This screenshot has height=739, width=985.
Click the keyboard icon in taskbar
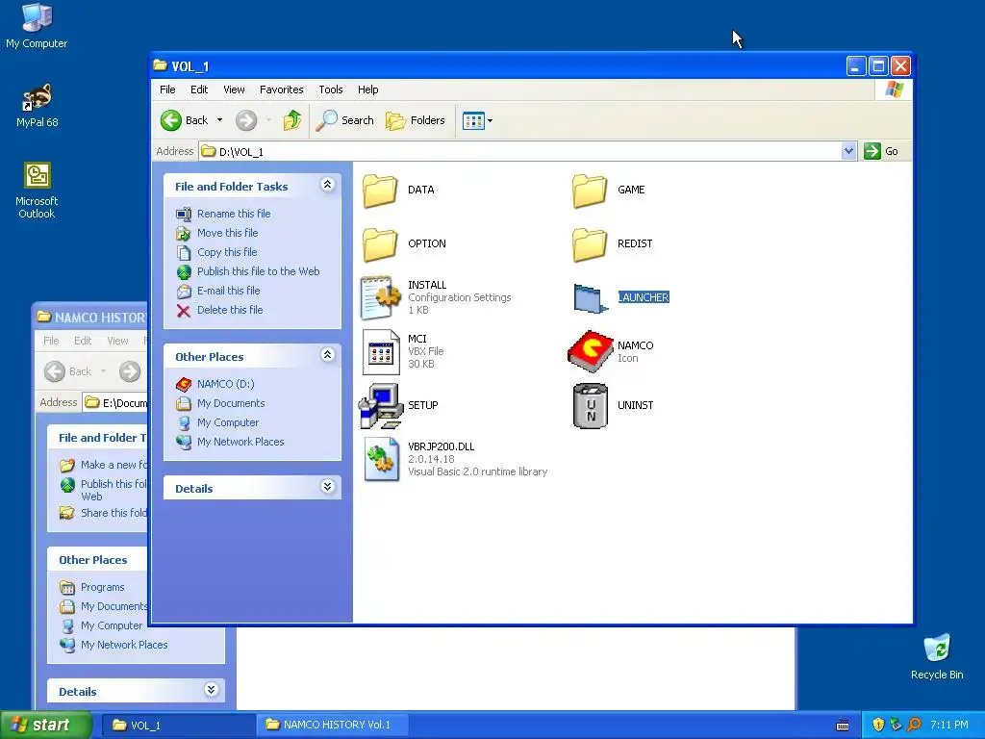coord(843,726)
